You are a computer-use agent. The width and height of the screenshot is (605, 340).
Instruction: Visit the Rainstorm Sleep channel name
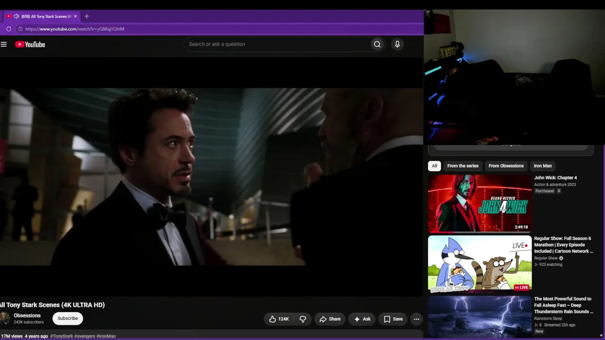click(548, 319)
